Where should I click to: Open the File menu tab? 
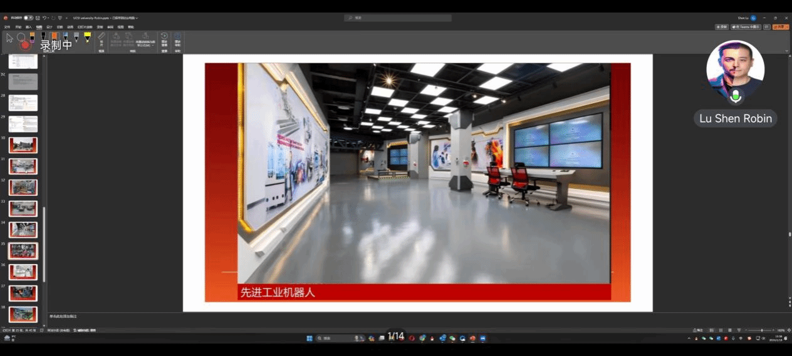coord(7,27)
